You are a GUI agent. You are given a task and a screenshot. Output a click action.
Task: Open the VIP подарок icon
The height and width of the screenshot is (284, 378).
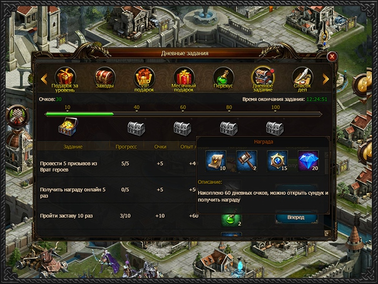click(x=144, y=79)
